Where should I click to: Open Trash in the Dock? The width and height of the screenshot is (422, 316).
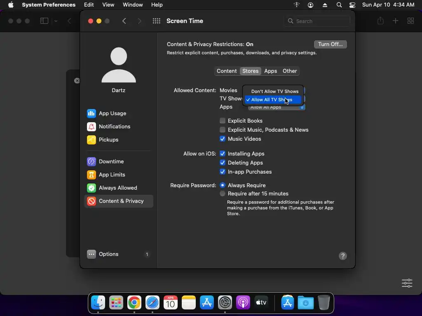coord(324,303)
